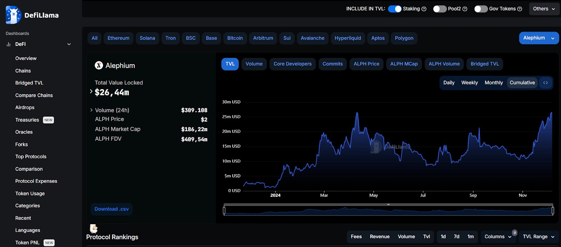Screen dimensions: 561x247
Task: Click the Pool2 help question icon
Action: (465, 9)
